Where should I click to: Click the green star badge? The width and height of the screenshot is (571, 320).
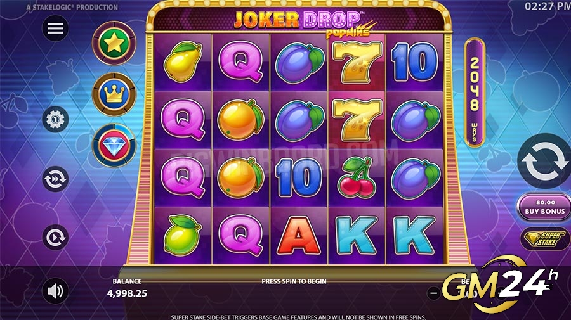click(x=114, y=43)
